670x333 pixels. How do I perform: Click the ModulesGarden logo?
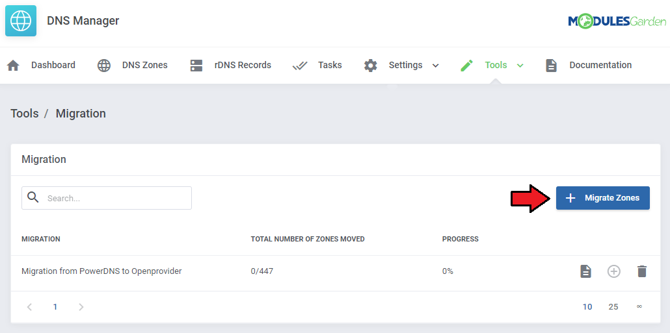(617, 21)
